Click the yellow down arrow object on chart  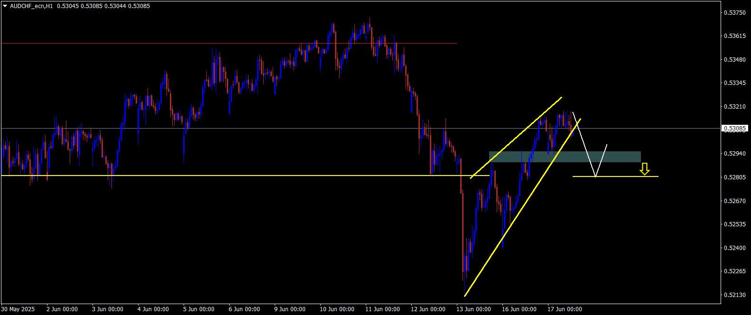pyautogui.click(x=644, y=169)
